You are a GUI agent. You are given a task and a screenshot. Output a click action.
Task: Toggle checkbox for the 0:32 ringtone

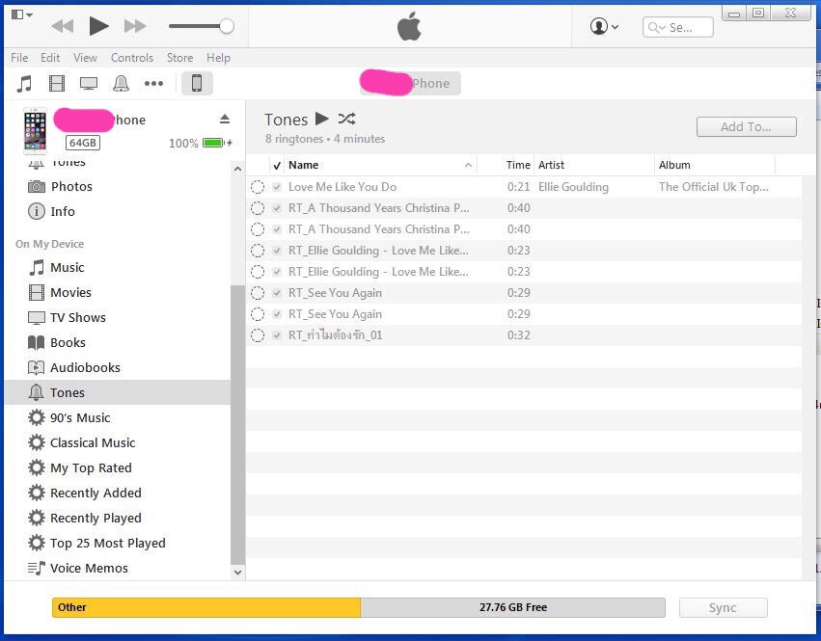[277, 335]
